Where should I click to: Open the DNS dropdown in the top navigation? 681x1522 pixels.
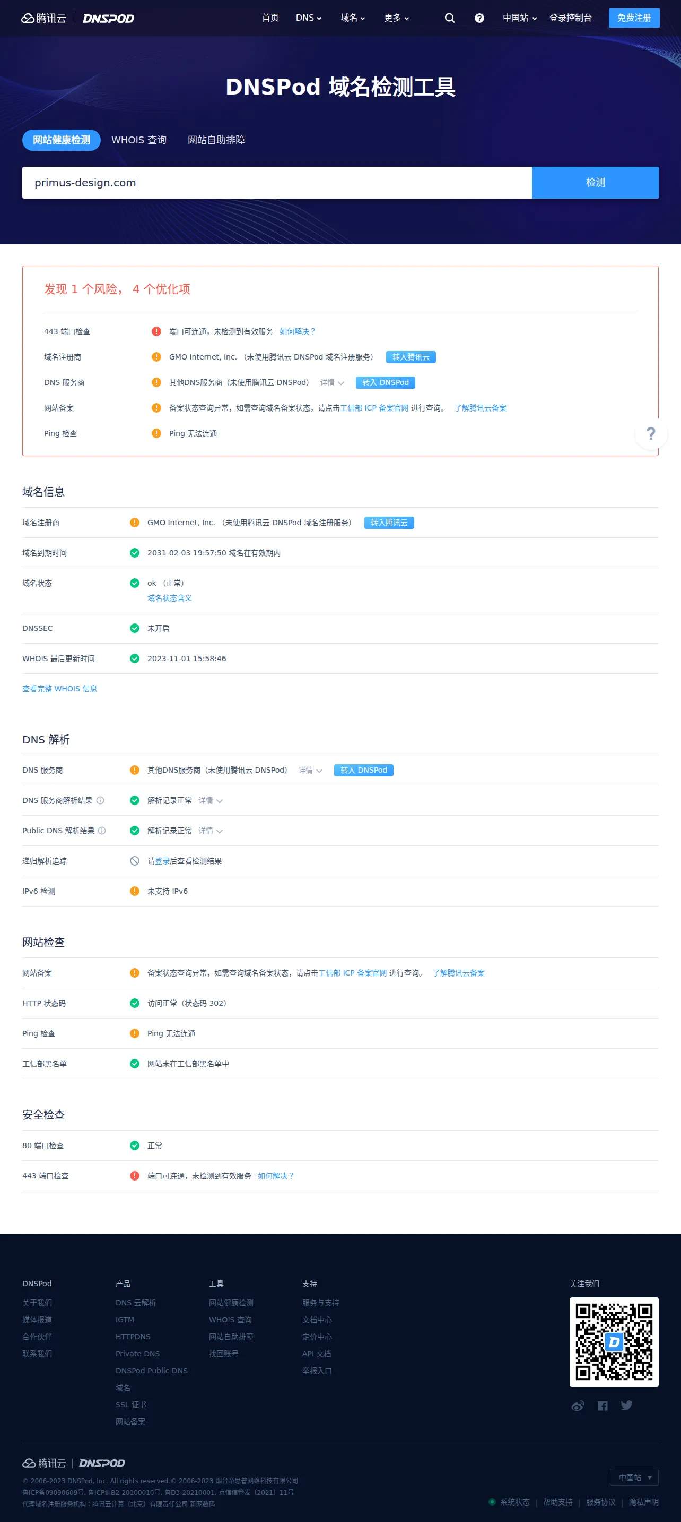pos(309,18)
